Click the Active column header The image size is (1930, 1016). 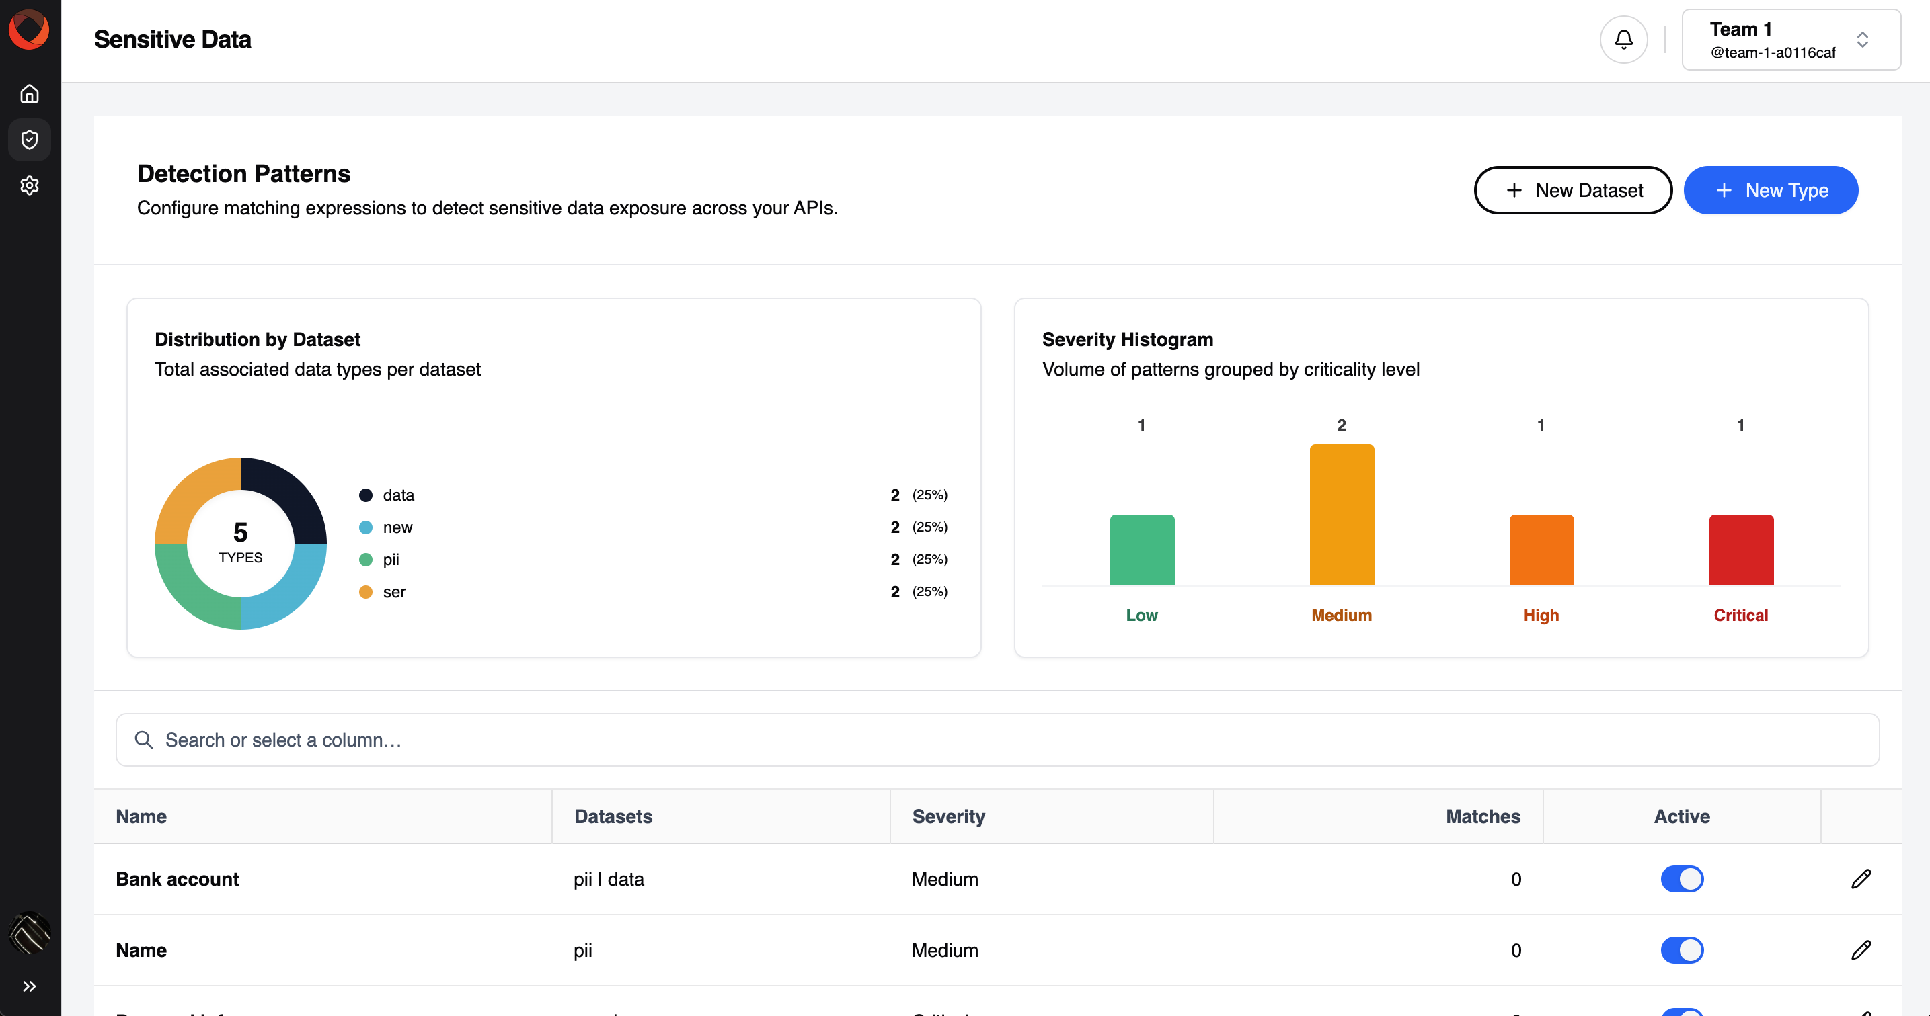pos(1681,816)
